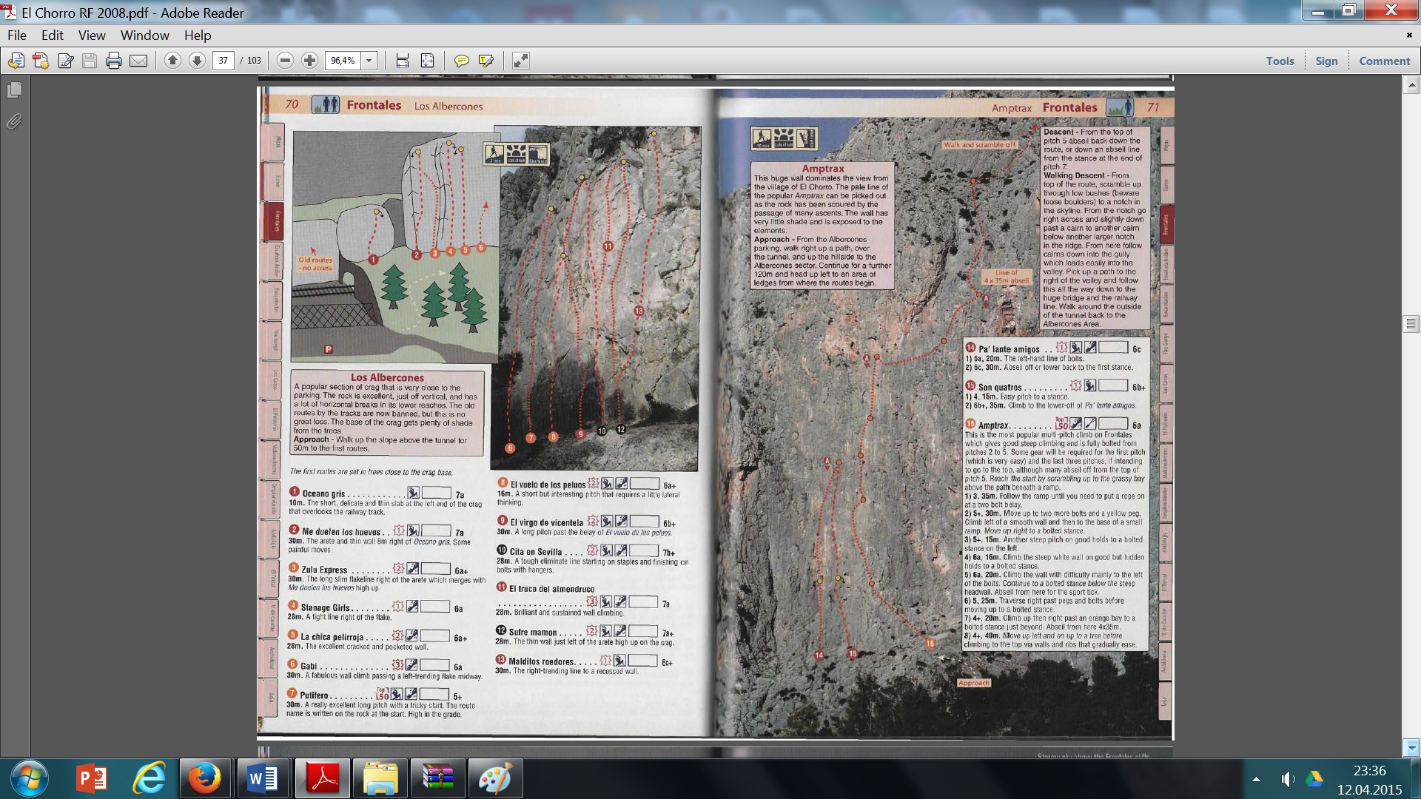
Task: Toggle the Page Thumbnails side panel
Action: [14, 90]
